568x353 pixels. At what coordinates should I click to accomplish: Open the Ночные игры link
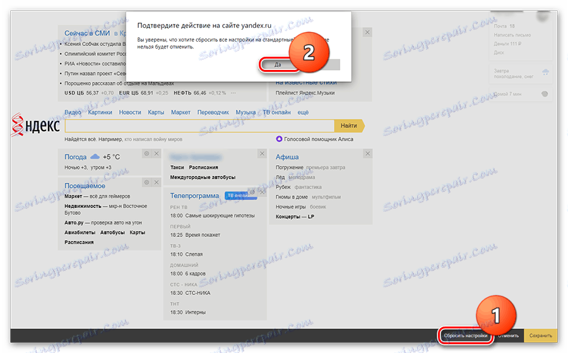(290, 207)
